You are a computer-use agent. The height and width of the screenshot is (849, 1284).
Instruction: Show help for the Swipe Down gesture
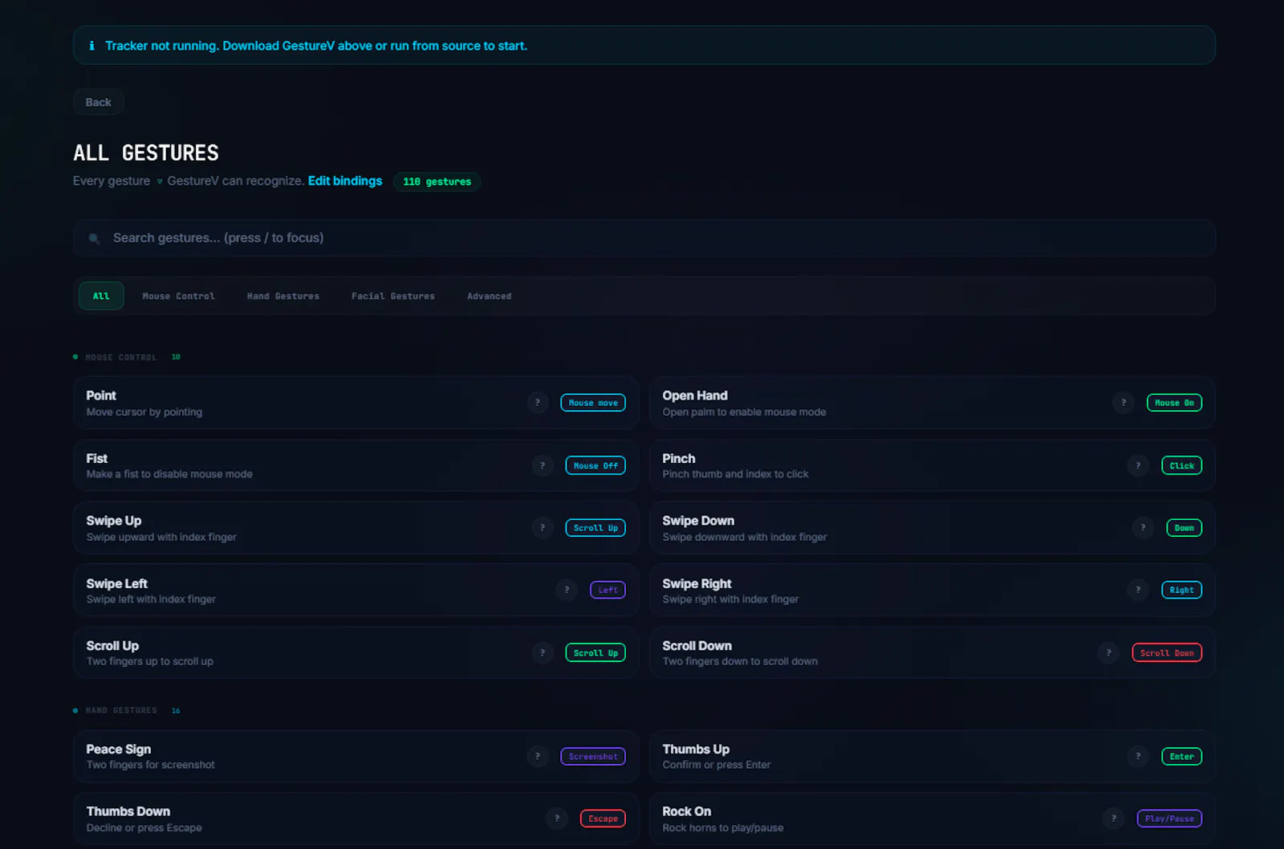(x=1143, y=528)
